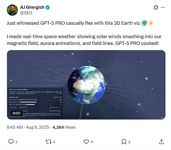Click the globe emoji in tweet text
Screen dimensions: 171x150
click(144, 23)
